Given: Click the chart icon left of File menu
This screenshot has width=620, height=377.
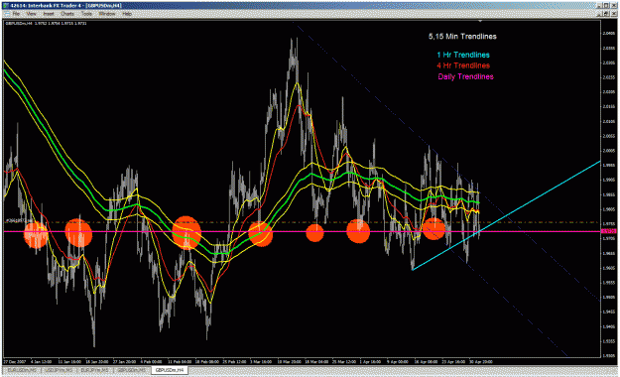Looking at the screenshot, I should 7,14.
